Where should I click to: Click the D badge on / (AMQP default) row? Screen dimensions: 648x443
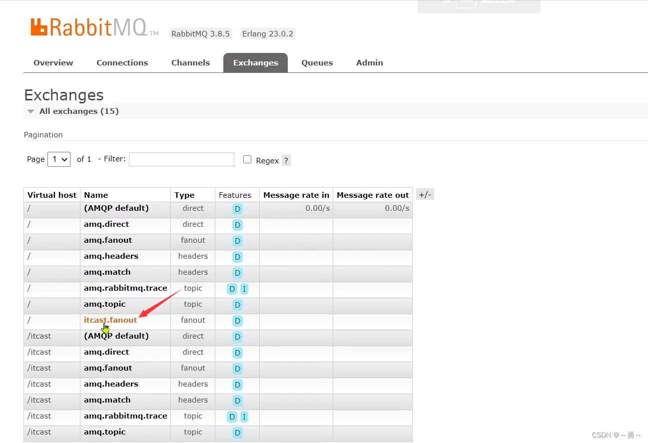pos(237,209)
